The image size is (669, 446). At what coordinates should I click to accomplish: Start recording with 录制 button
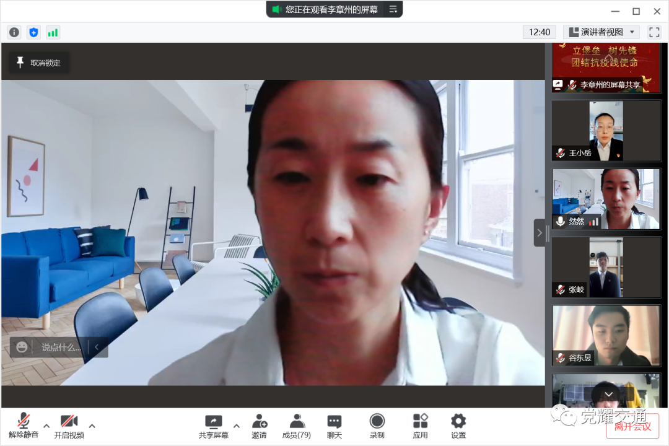coord(377,426)
